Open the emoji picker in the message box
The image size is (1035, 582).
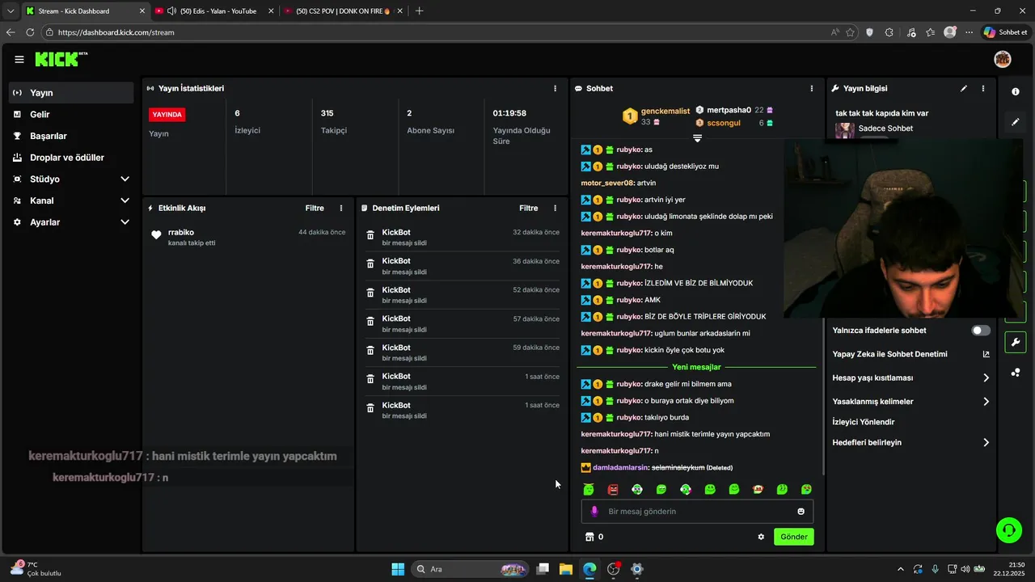(801, 511)
